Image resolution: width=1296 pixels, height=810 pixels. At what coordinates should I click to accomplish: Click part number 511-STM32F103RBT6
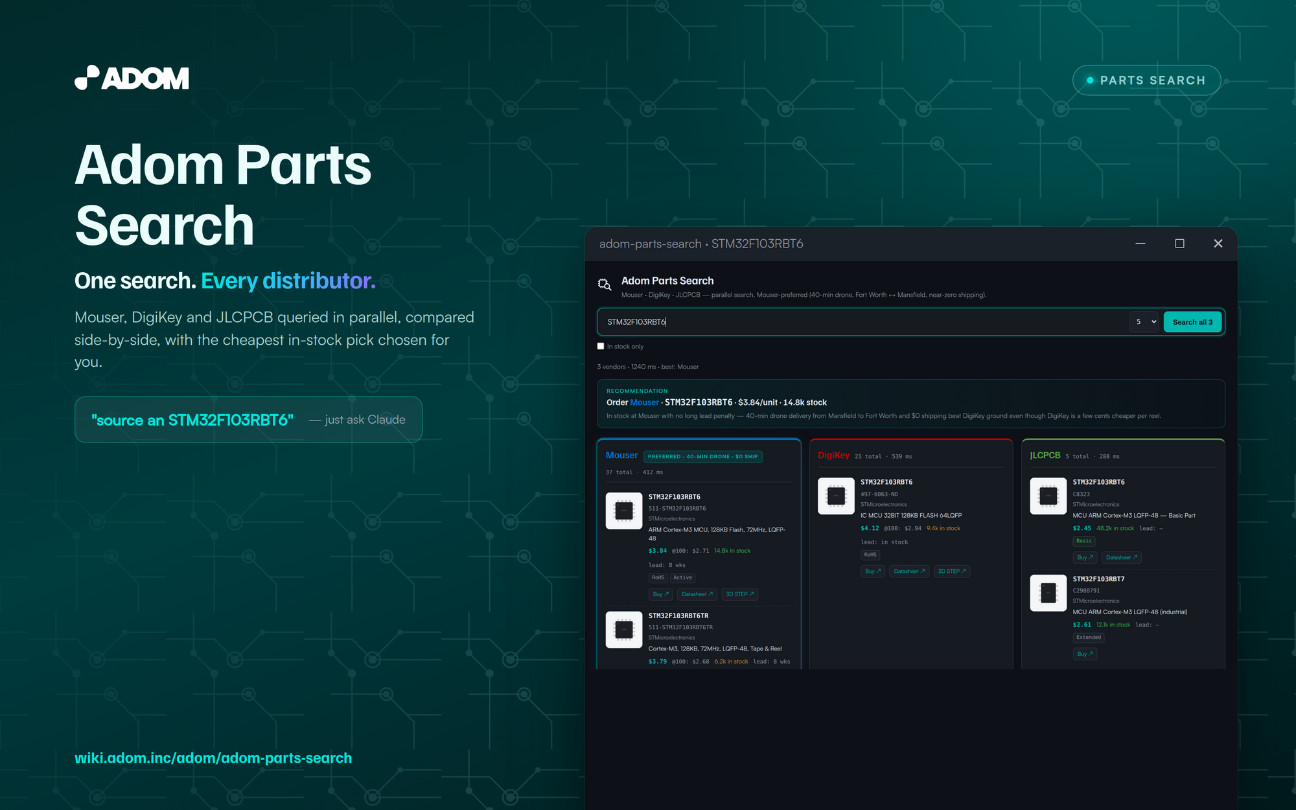pyautogui.click(x=677, y=509)
